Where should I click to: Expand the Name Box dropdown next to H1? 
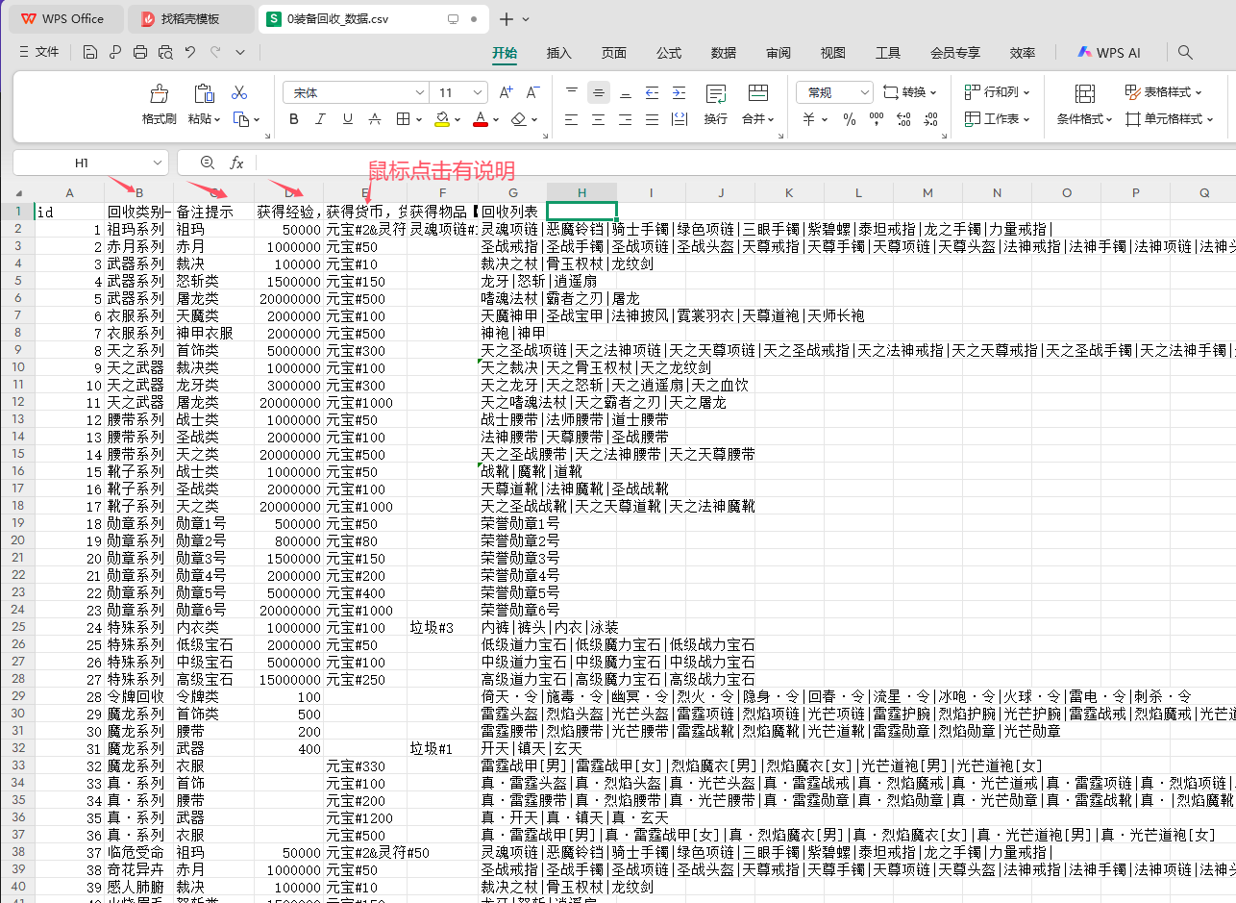(158, 163)
